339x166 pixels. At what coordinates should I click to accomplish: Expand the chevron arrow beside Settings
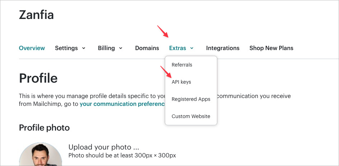pyautogui.click(x=84, y=48)
